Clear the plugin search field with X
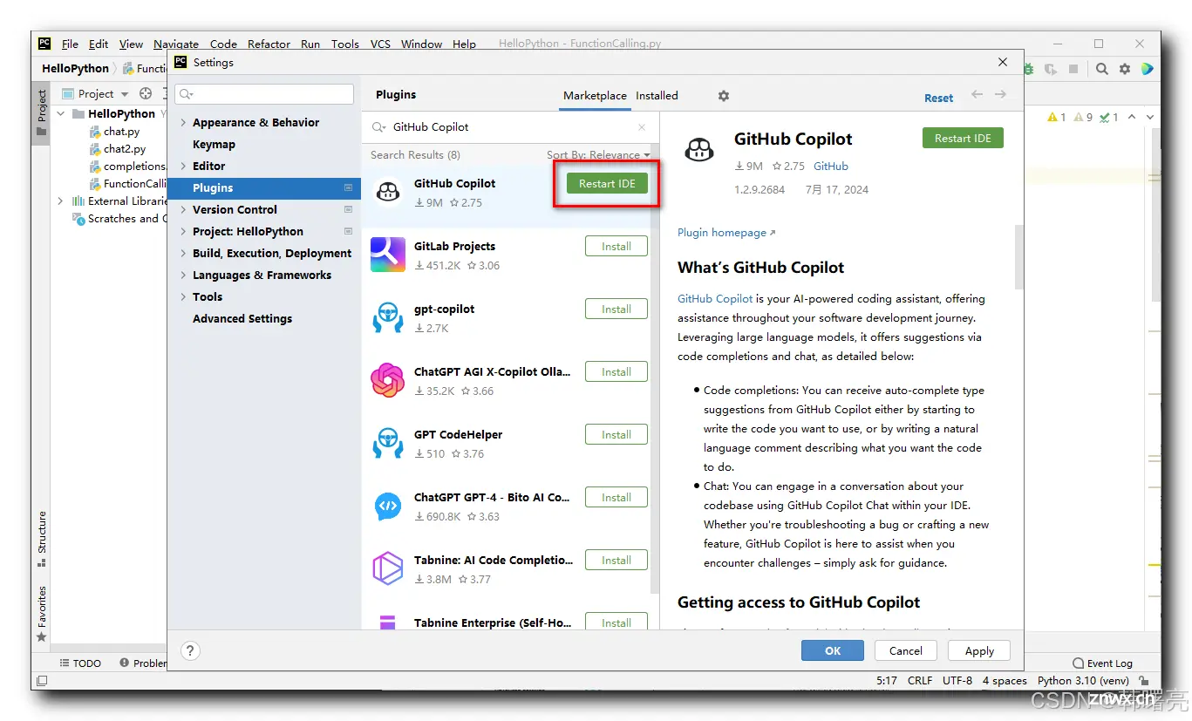The height and width of the screenshot is (721, 1192). [642, 127]
